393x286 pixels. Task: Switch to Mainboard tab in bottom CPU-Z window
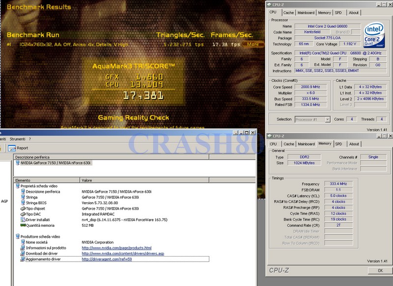(x=306, y=144)
